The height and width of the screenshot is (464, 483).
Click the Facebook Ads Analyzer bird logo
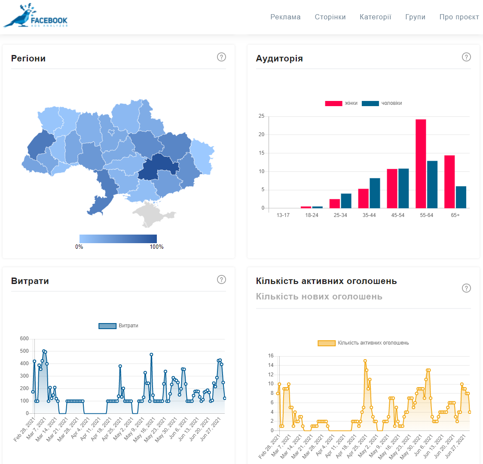point(35,16)
